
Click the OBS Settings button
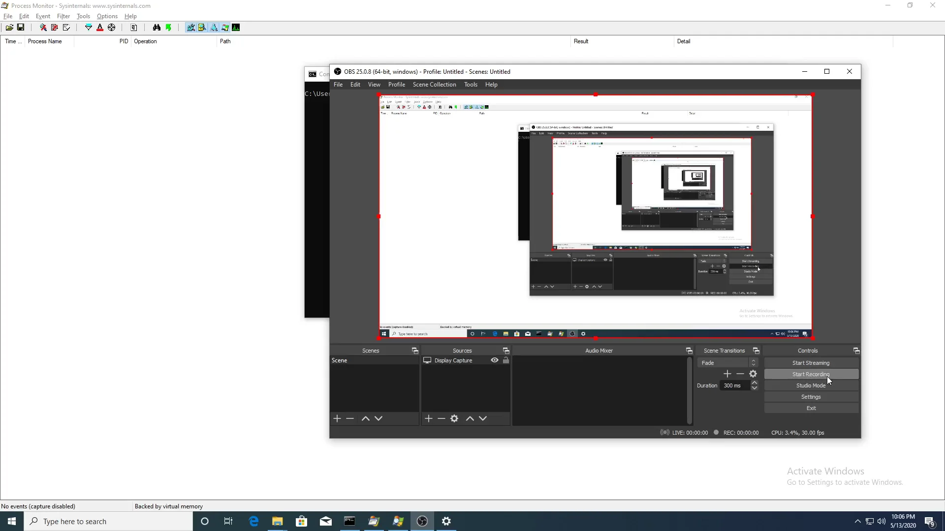pos(810,397)
